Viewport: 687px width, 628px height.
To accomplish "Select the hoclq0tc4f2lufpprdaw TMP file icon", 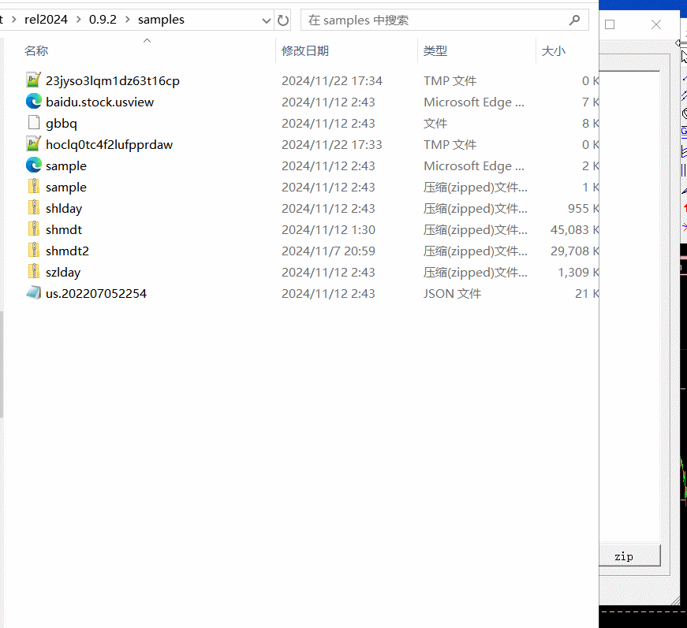I will coord(33,144).
